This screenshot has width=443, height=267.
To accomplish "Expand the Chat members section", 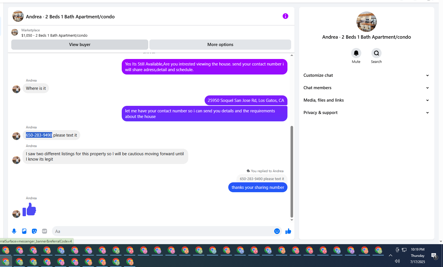I will (x=366, y=88).
